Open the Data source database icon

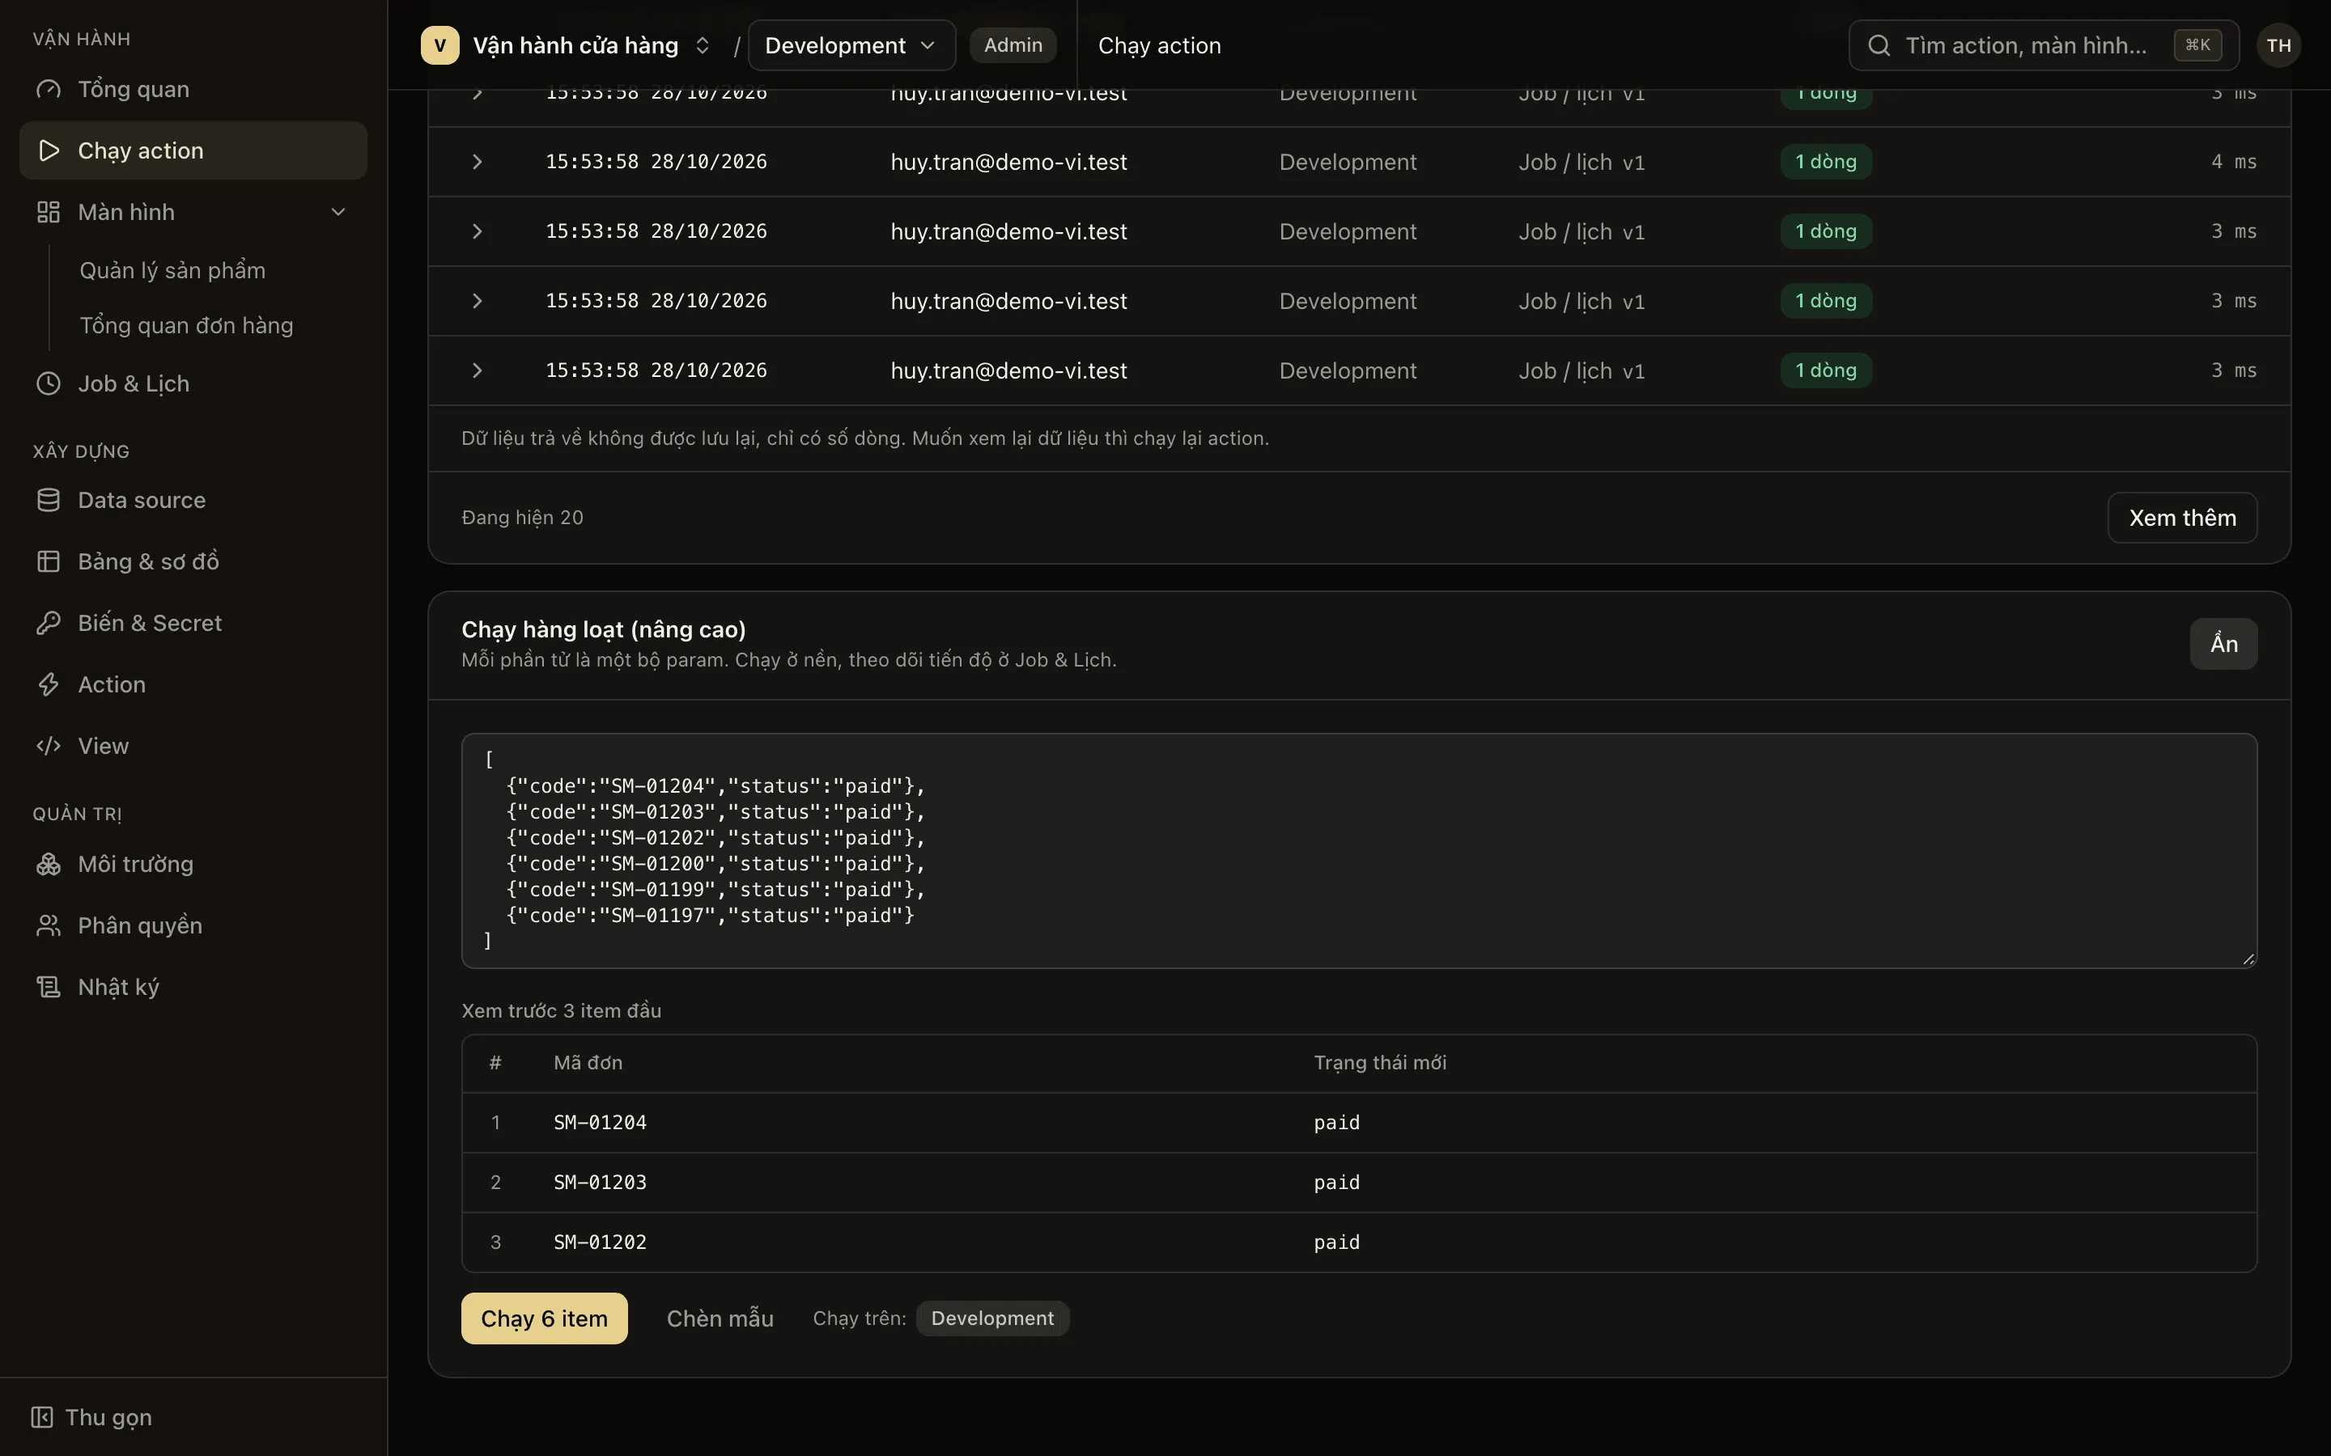[49, 500]
